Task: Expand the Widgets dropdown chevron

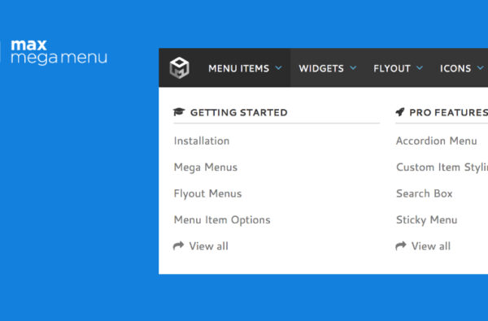Action: click(x=353, y=67)
